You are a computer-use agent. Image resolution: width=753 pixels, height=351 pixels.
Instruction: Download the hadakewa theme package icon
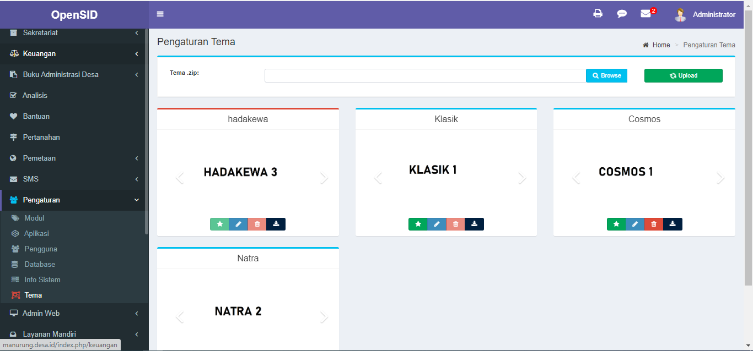pyautogui.click(x=276, y=224)
